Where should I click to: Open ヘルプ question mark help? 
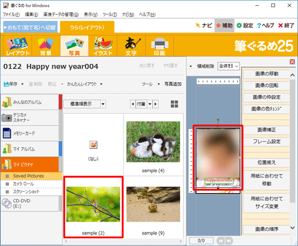coord(266,26)
